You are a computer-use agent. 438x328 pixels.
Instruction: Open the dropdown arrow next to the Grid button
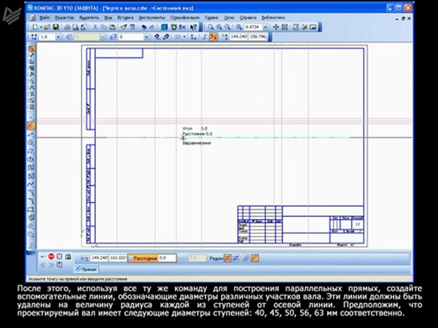click(x=184, y=37)
